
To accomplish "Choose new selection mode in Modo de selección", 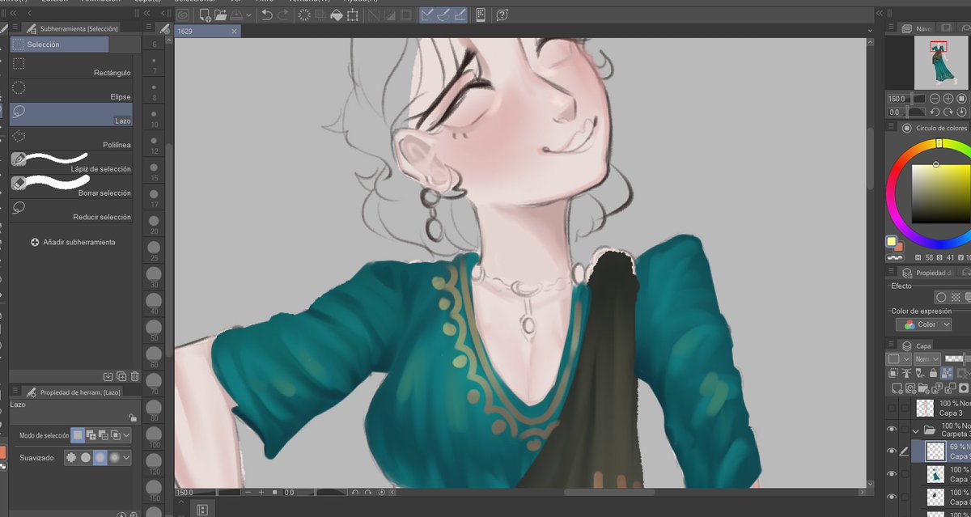I will pos(78,435).
